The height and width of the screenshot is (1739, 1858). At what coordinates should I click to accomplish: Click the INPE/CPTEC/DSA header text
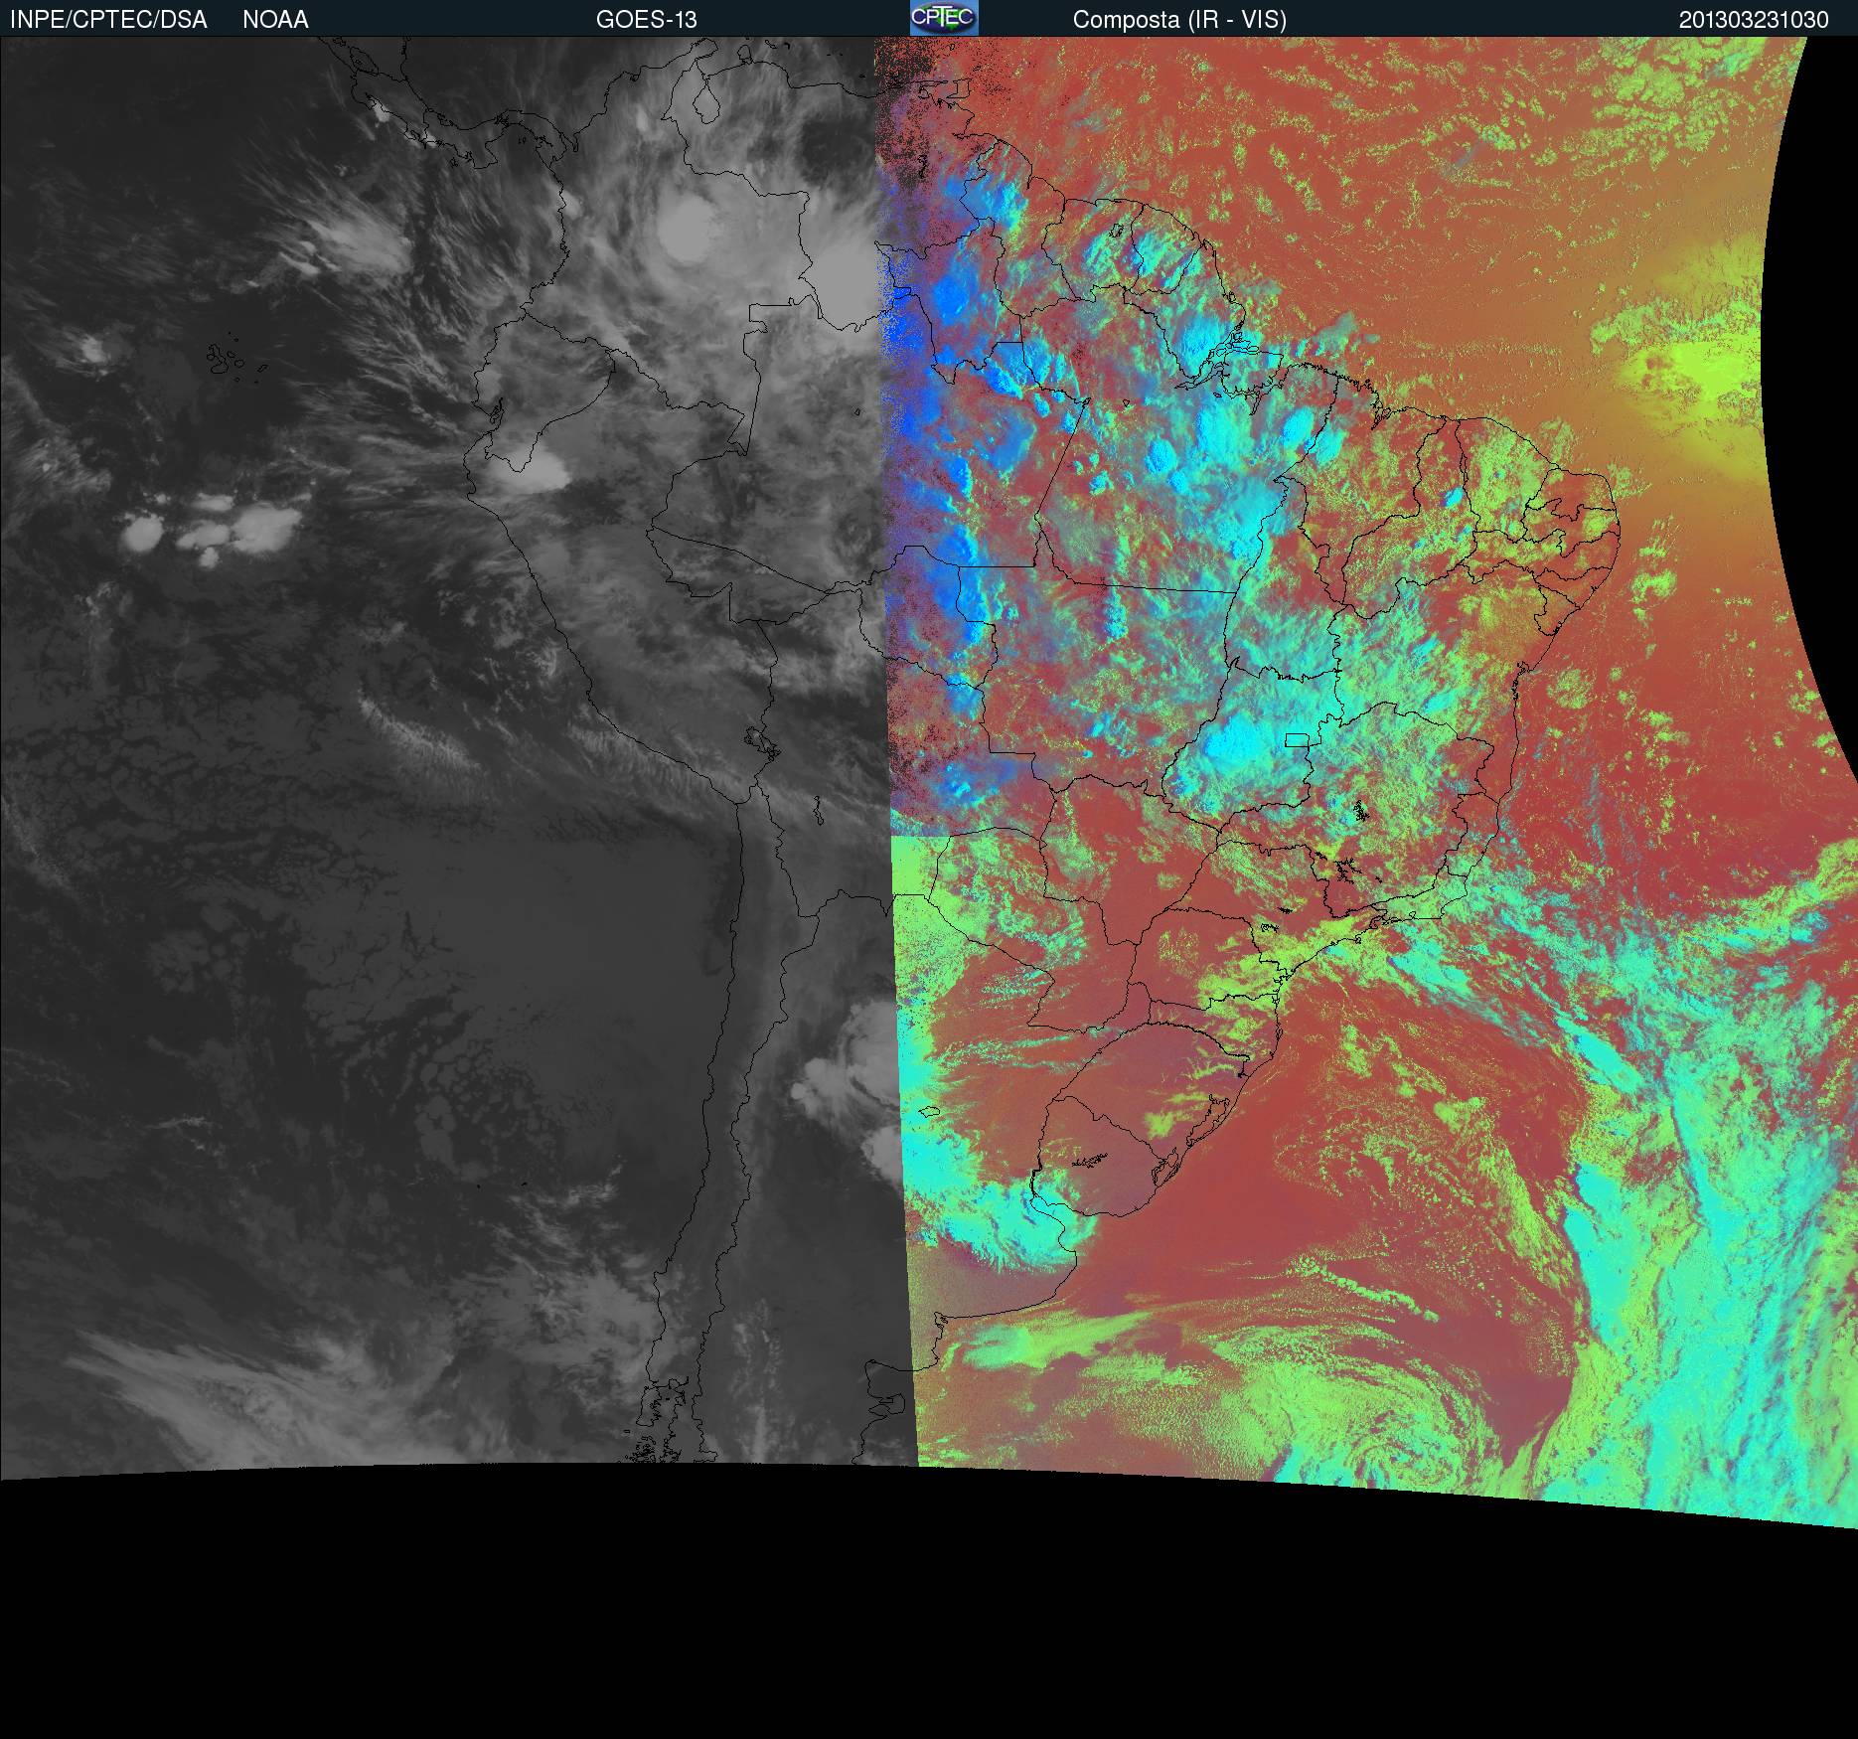[x=108, y=20]
